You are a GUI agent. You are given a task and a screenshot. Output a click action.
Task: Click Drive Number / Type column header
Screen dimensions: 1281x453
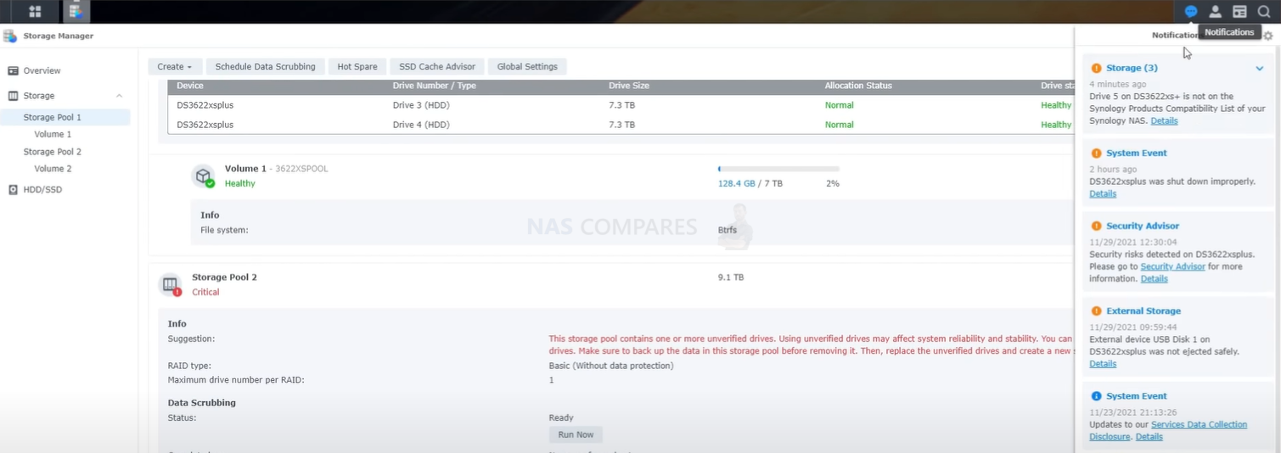click(434, 86)
